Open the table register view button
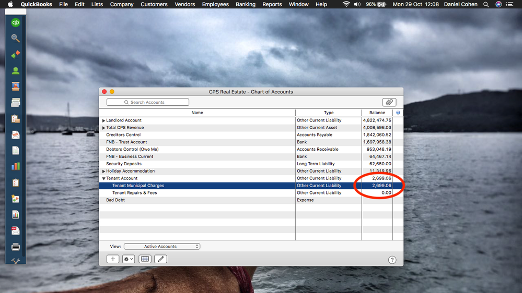Viewport: 522px width, 293px height. (x=145, y=259)
